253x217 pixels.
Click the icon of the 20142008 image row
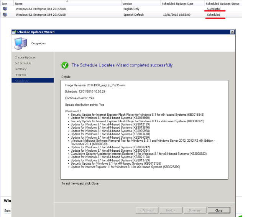(5, 8)
